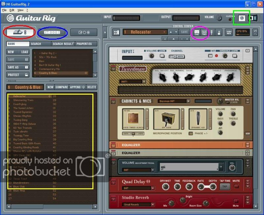
Task: Click the rack scrollbar down arrow
Action: point(255,206)
